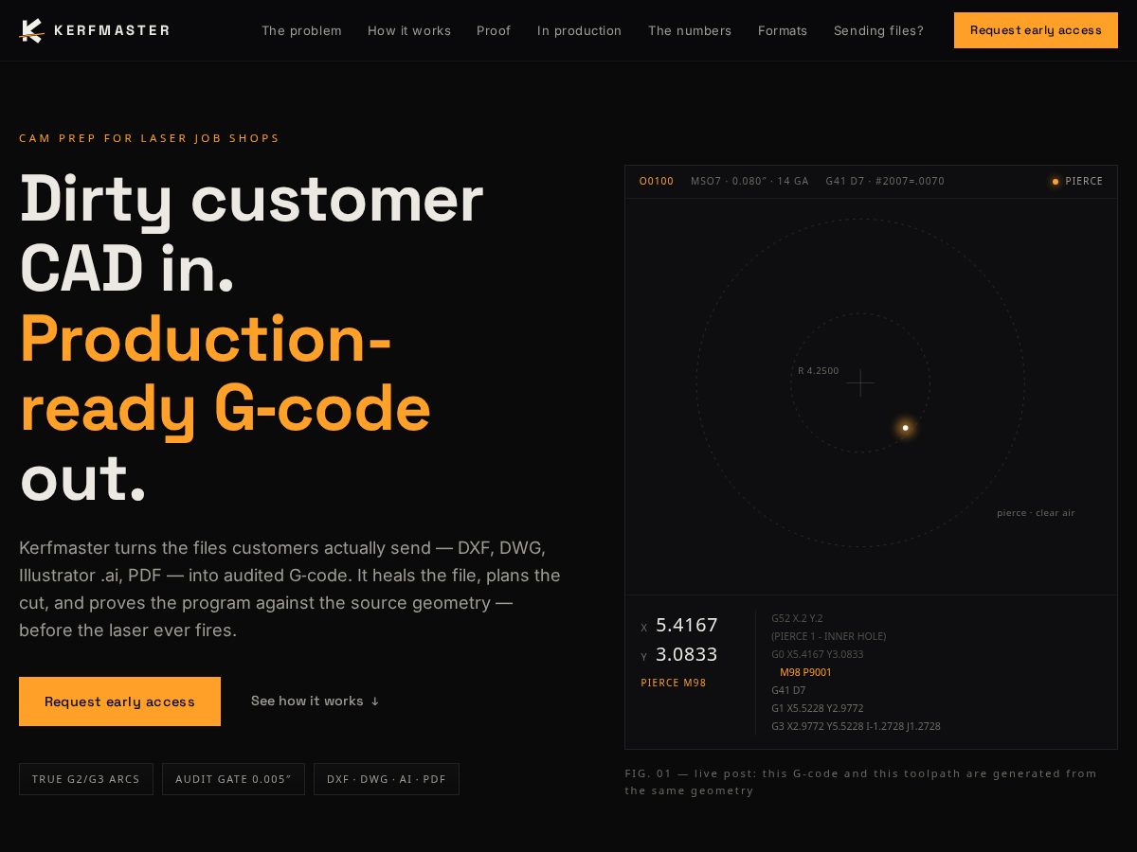This screenshot has height=852, width=1137.
Task: Click hero 'Request early access' button
Action: tap(119, 701)
